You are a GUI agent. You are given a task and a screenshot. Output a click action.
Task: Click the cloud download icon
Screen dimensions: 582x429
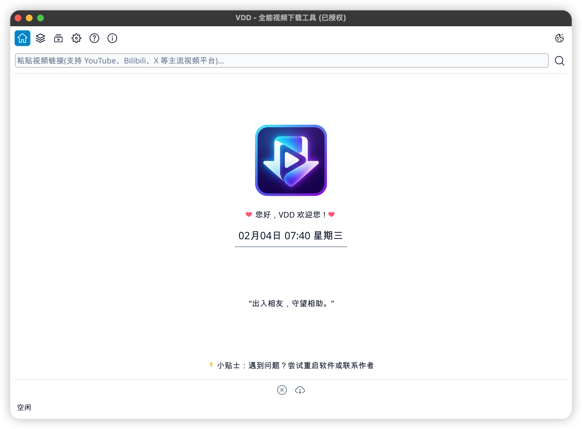tap(300, 390)
